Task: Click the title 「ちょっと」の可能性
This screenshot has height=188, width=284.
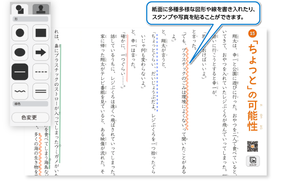Action: [x=252, y=86]
